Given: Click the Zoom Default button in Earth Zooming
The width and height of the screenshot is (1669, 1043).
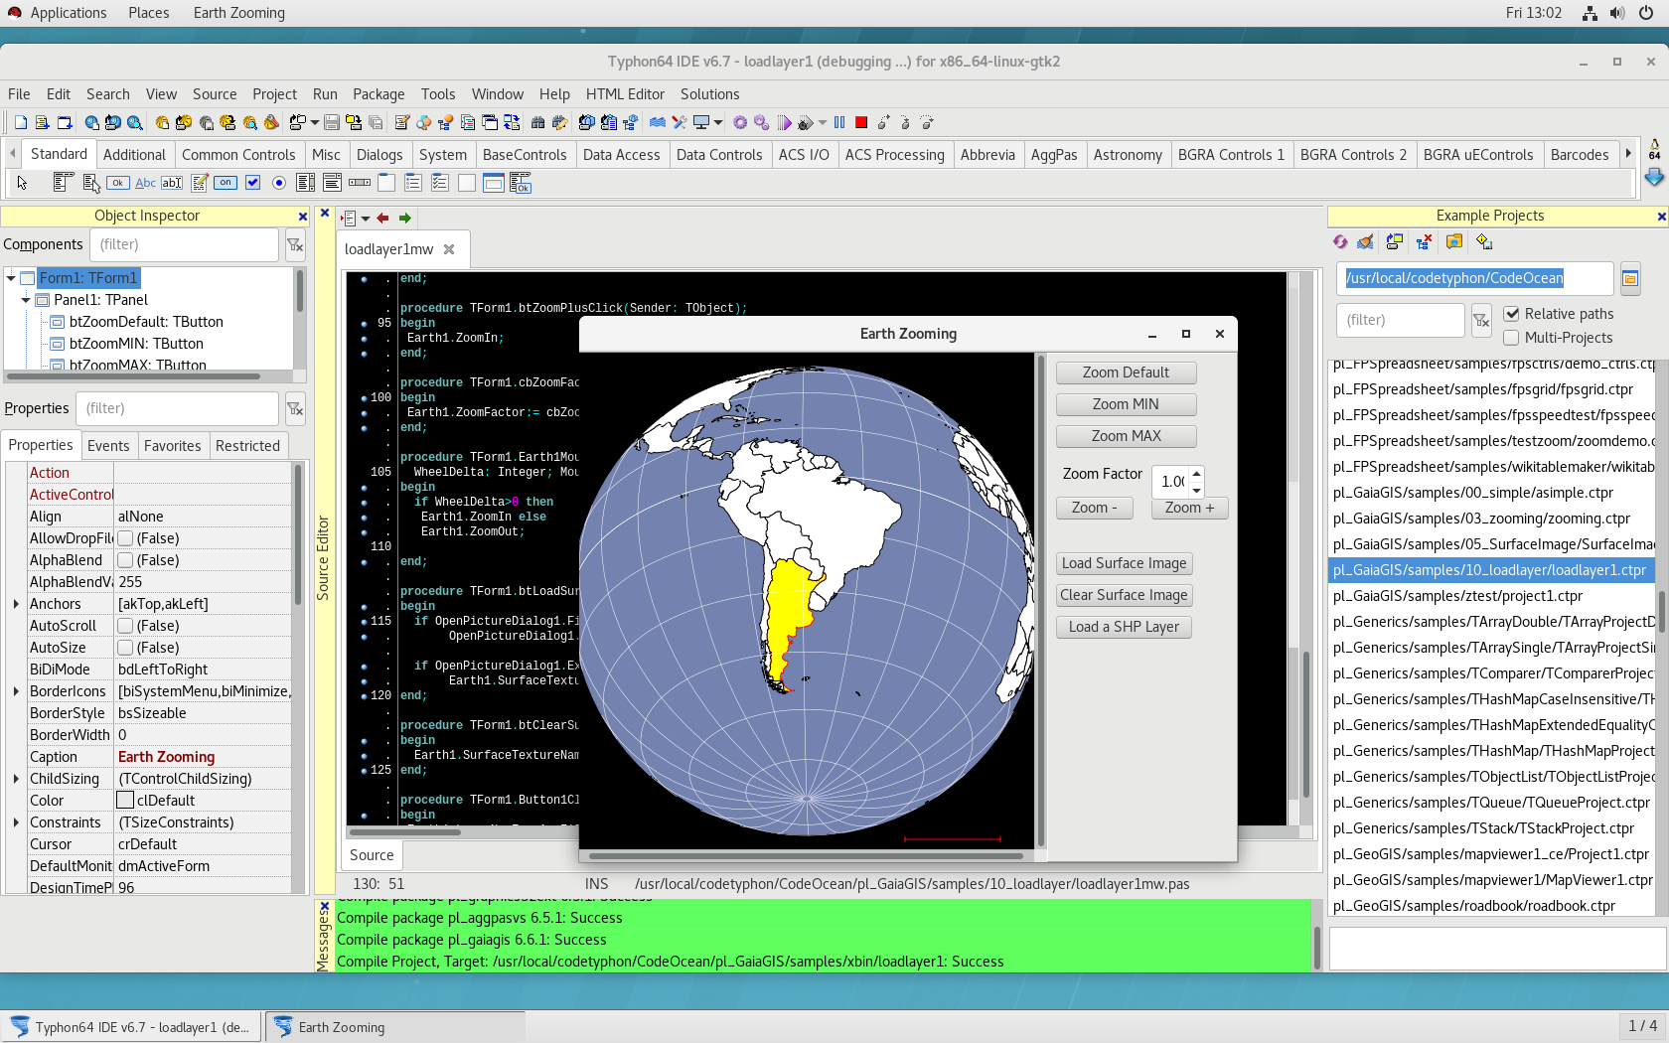Looking at the screenshot, I should pyautogui.click(x=1126, y=372).
